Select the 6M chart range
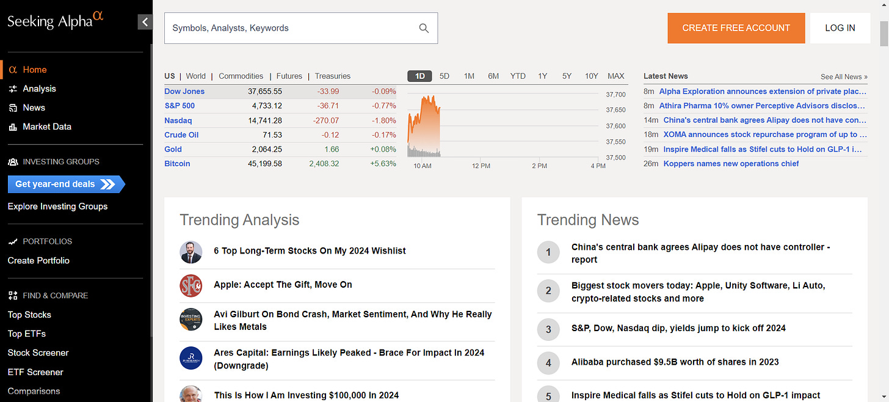889x402 pixels. tap(493, 76)
